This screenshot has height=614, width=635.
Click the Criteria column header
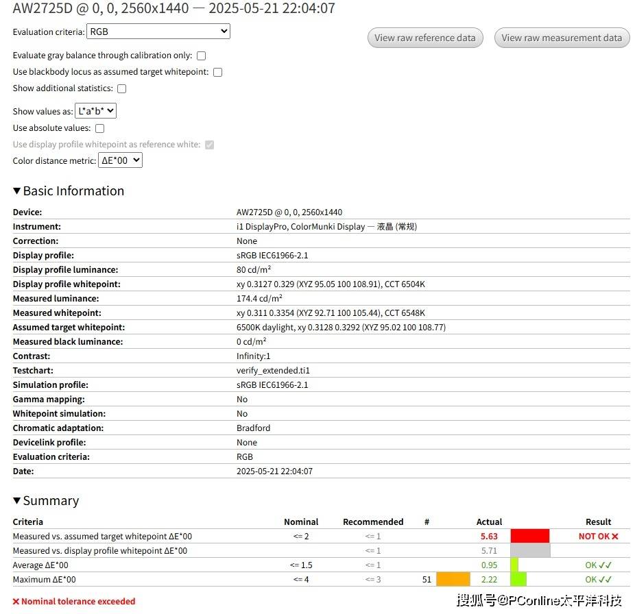pyautogui.click(x=27, y=521)
